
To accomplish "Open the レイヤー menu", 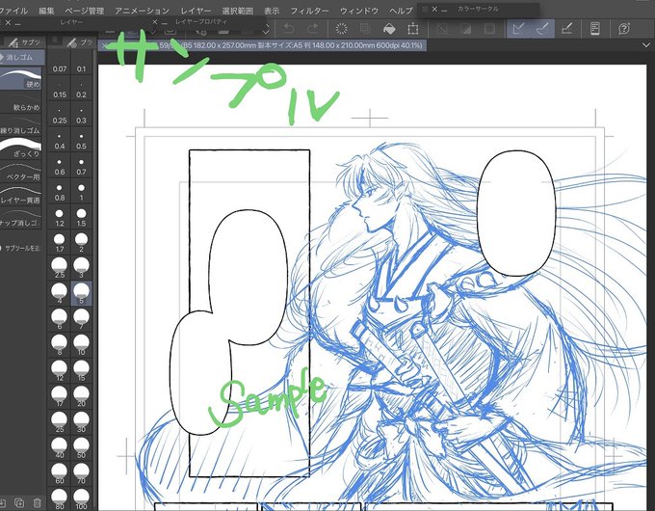I will point(196,11).
